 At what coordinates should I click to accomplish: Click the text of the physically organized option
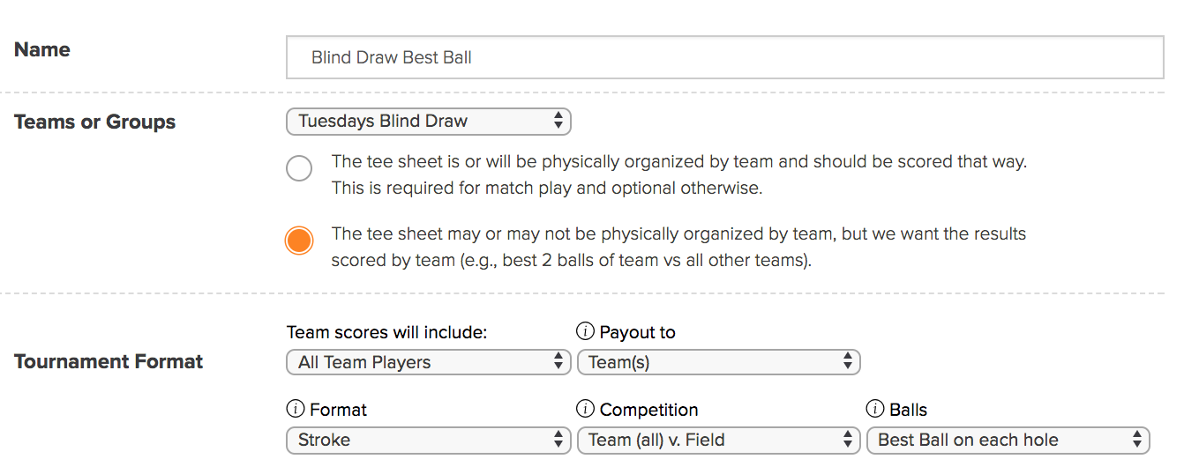pyautogui.click(x=679, y=174)
